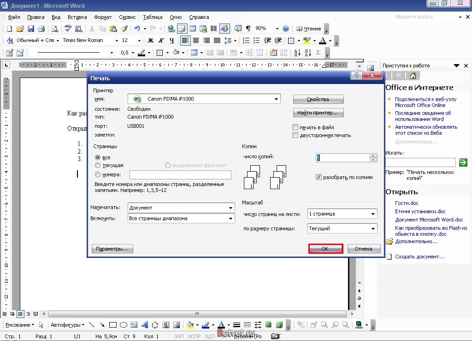Select the "текущая" page radio button

coord(98,165)
